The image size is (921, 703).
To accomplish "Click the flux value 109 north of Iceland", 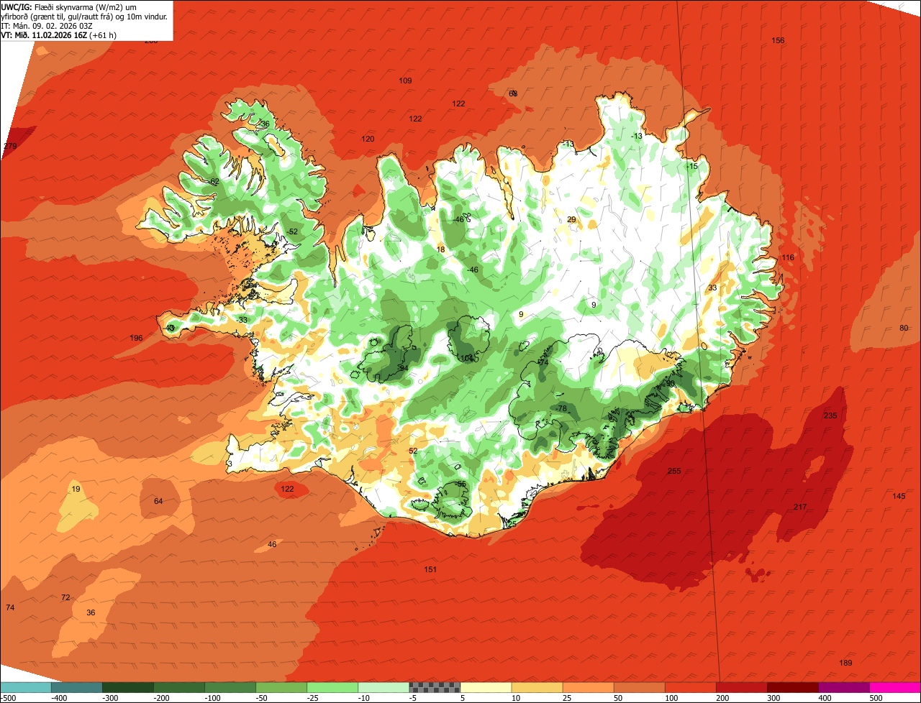I will point(405,81).
